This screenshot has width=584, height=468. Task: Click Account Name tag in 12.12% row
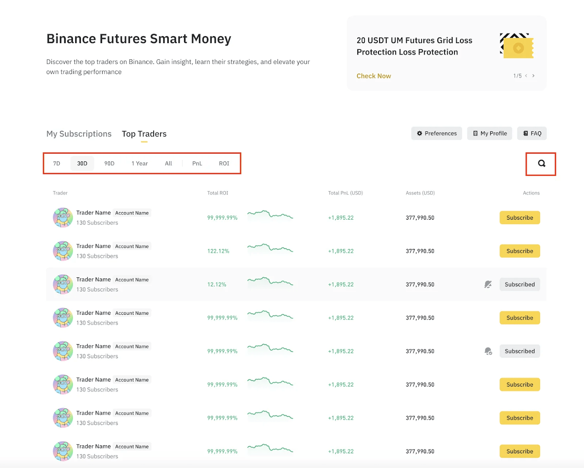[132, 280]
